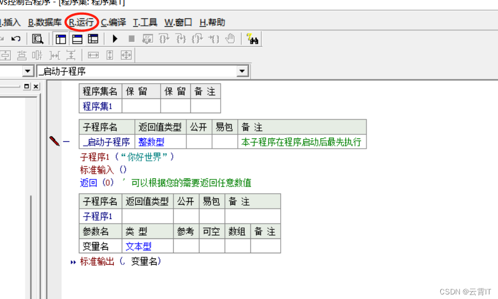Click the 文本型 parameter type cell
Image resolution: width=498 pixels, height=299 pixels.
(148, 246)
